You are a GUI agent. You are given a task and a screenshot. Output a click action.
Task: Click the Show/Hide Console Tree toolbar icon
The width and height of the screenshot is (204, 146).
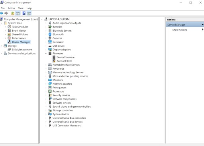18,13
